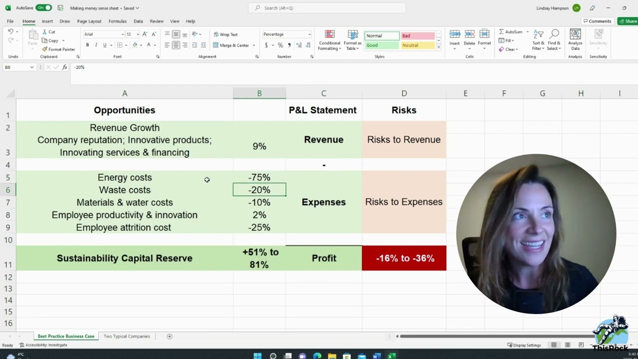
Task: Toggle the AutoSave switch
Action: click(x=43, y=8)
